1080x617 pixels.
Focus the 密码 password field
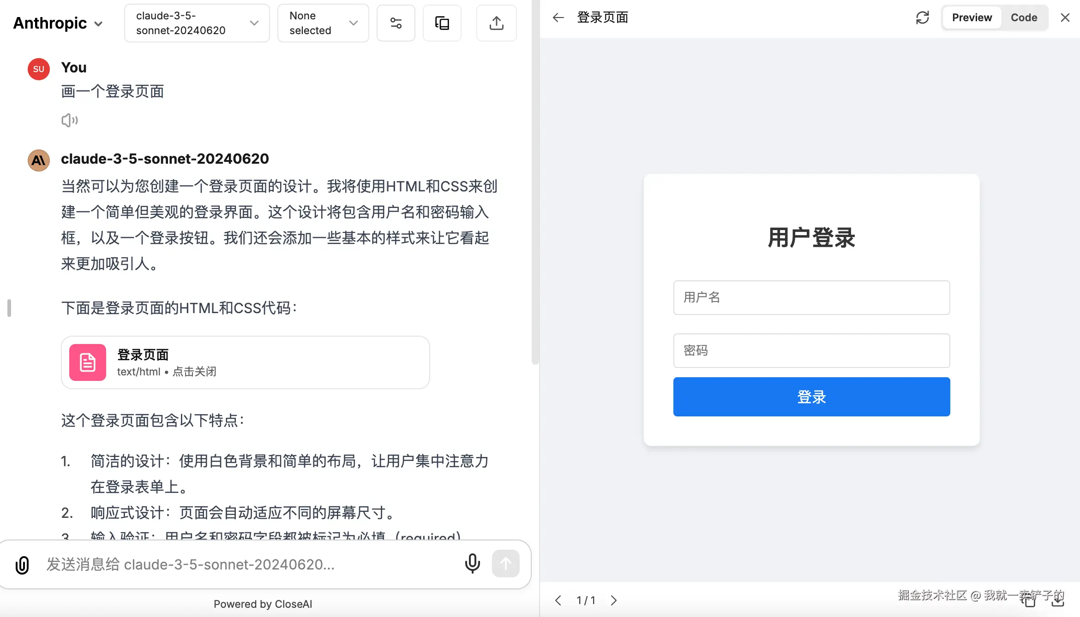(811, 350)
